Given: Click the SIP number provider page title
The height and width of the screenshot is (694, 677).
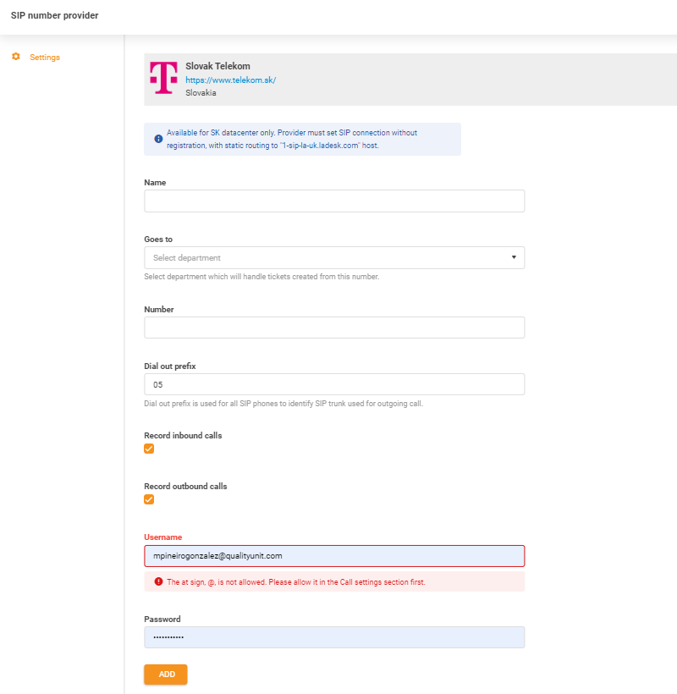Looking at the screenshot, I should pyautogui.click(x=54, y=15).
